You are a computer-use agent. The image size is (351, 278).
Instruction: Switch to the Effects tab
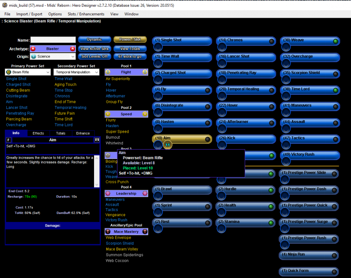pyautogui.click(x=38, y=133)
